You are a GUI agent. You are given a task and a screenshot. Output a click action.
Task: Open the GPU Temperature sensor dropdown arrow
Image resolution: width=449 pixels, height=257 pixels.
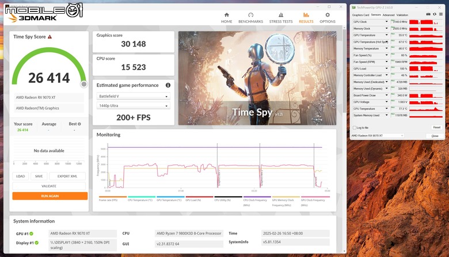387,35
